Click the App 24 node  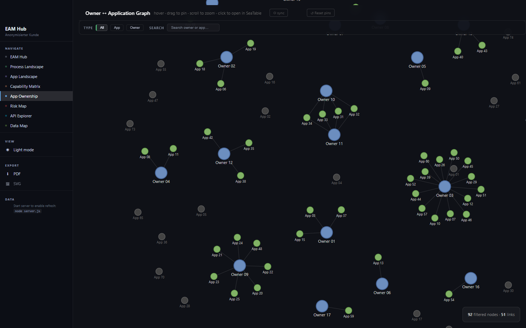pyautogui.click(x=237, y=237)
